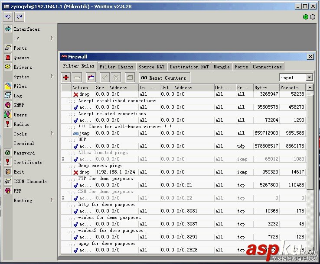Sort by the Dst. Address column header
The width and height of the screenshot is (320, 264).
pos(187,87)
